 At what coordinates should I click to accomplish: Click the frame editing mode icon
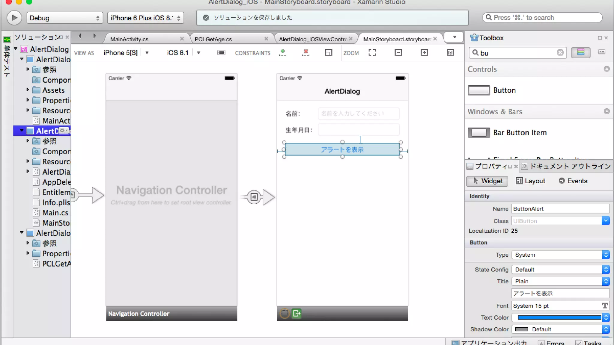pos(329,53)
